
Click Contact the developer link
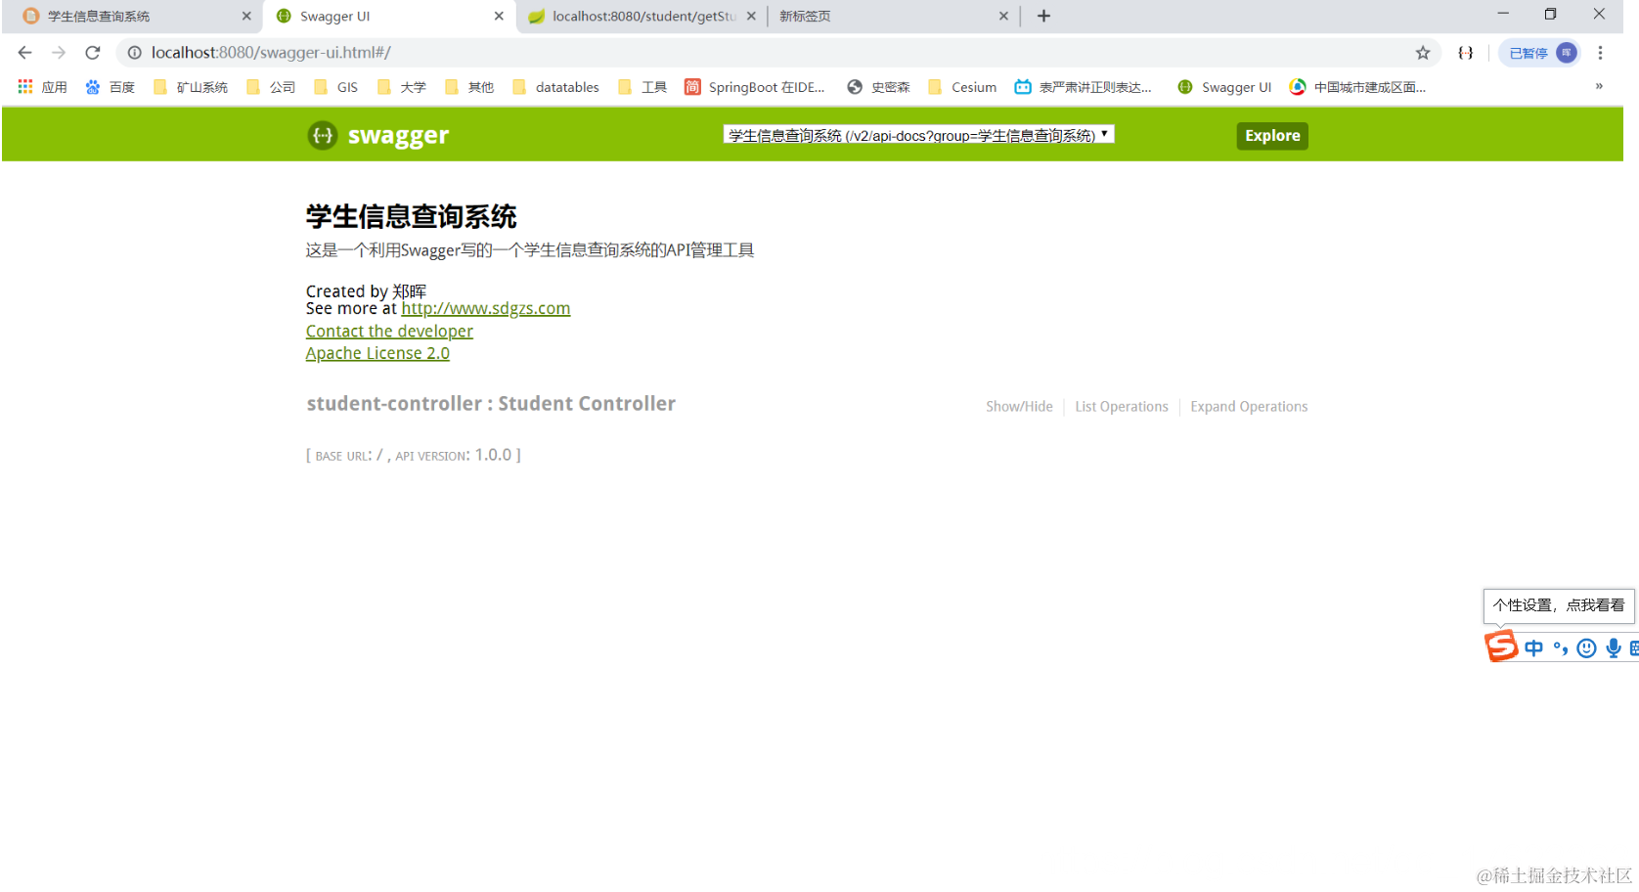coord(389,332)
